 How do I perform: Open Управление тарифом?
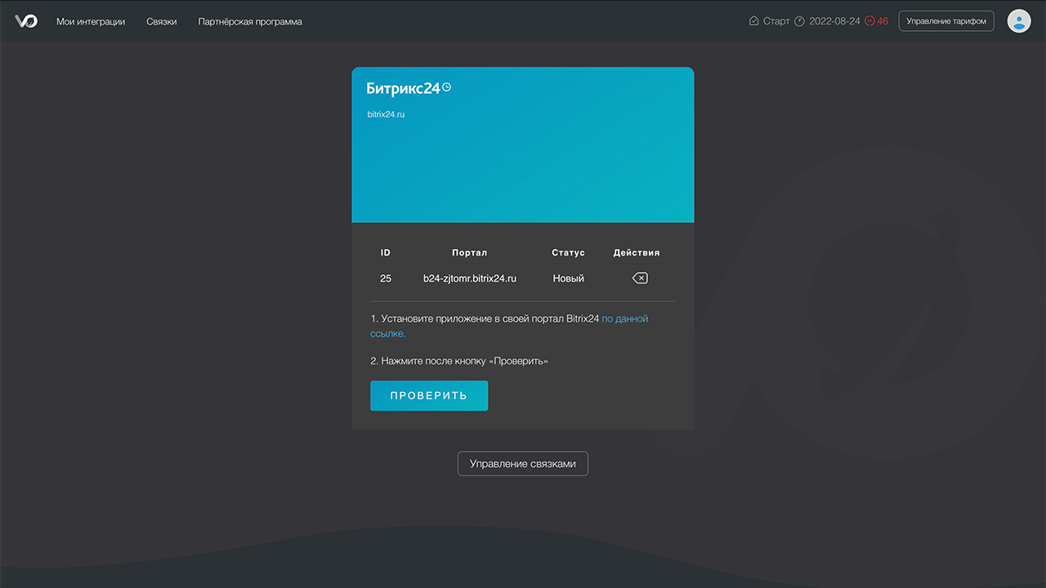point(946,21)
